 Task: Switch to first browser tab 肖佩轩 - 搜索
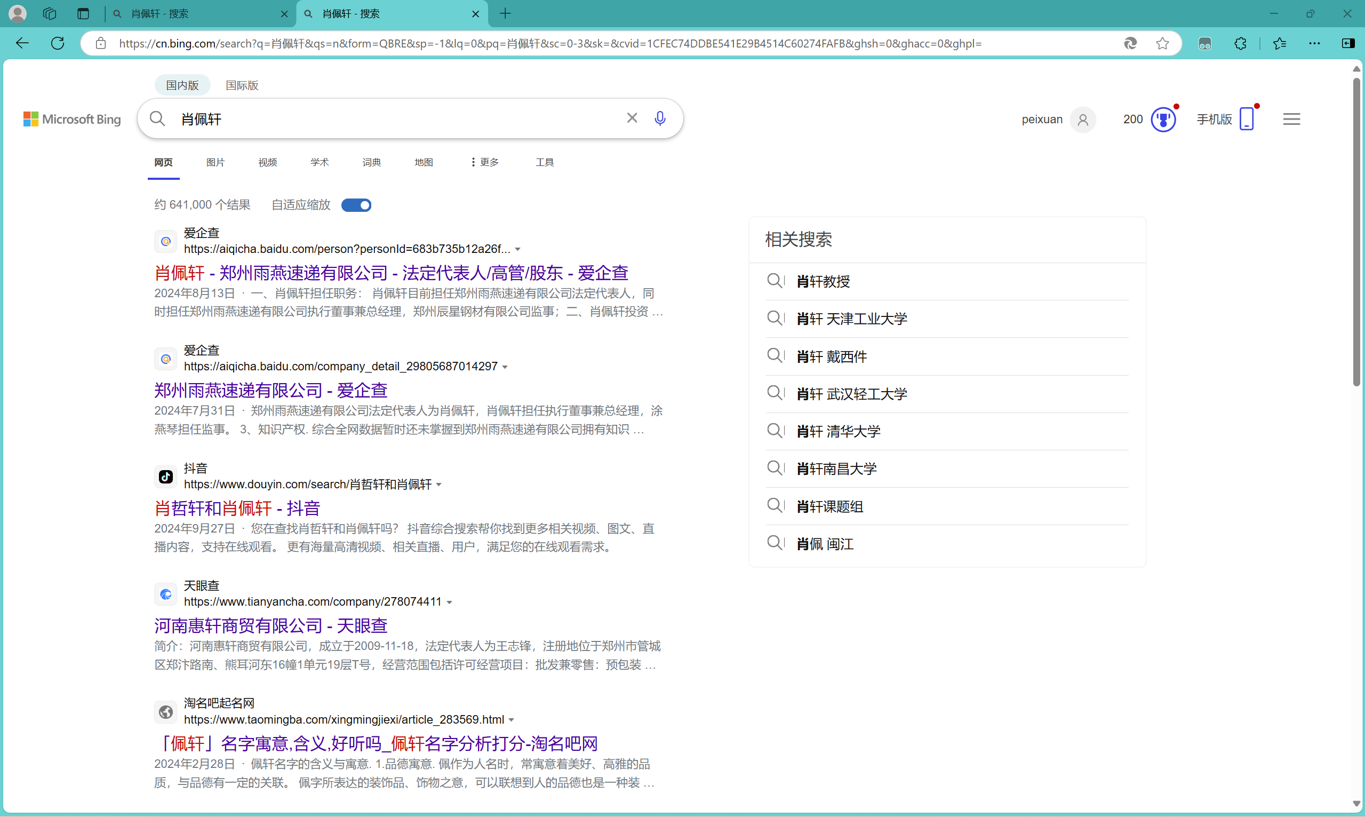201,13
